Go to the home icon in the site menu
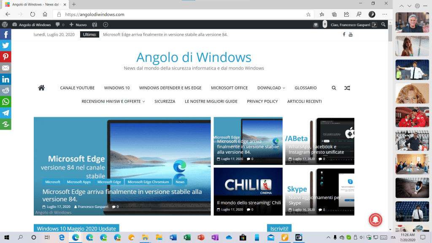 41,88
